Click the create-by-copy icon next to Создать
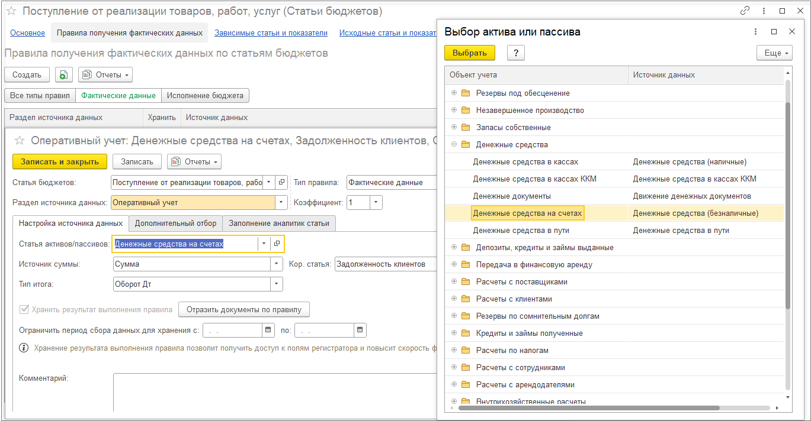The image size is (811, 421). click(x=63, y=75)
